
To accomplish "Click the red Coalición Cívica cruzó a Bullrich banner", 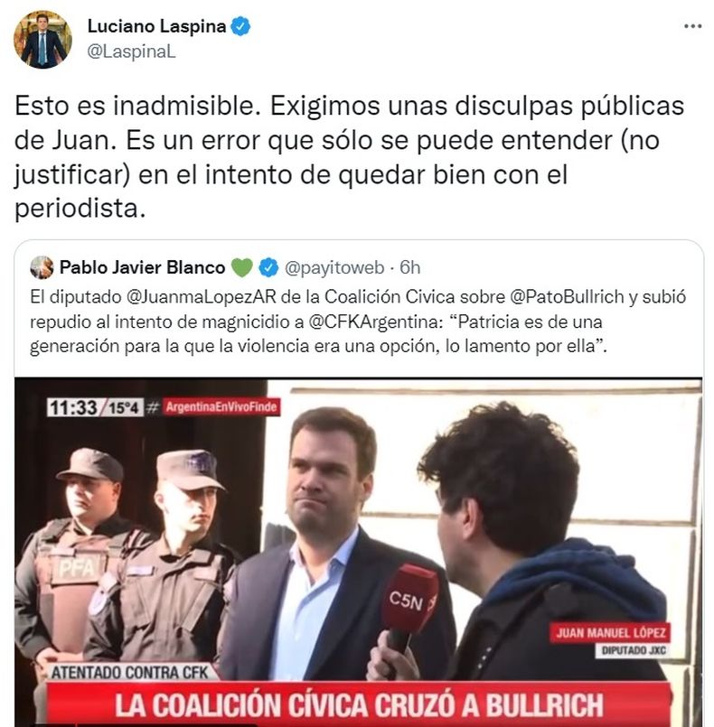I will 359,704.
